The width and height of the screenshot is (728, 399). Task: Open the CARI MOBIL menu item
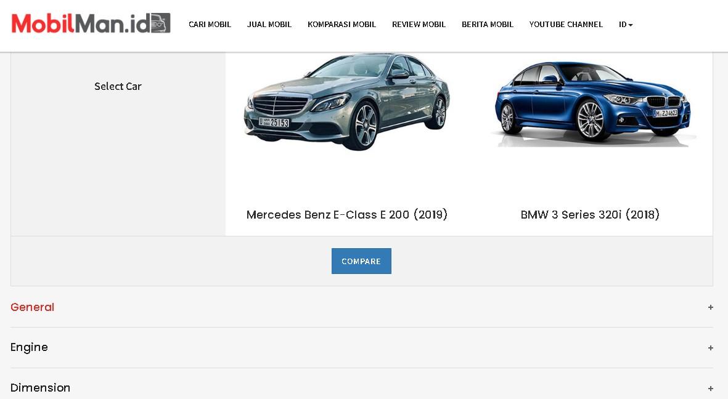click(x=210, y=25)
